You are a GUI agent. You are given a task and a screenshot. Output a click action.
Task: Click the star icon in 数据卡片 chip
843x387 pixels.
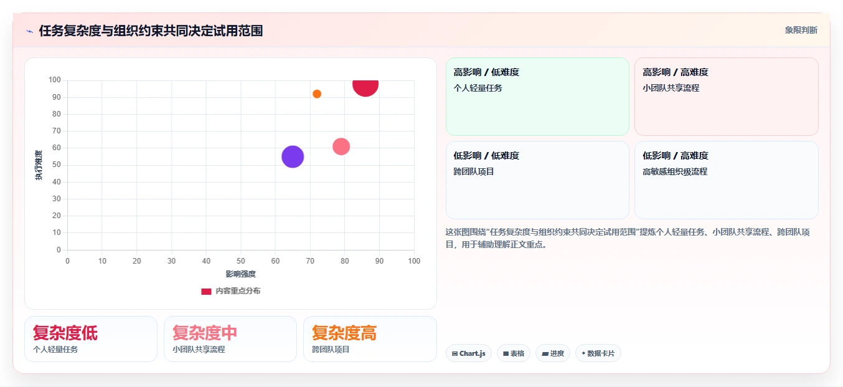click(583, 353)
